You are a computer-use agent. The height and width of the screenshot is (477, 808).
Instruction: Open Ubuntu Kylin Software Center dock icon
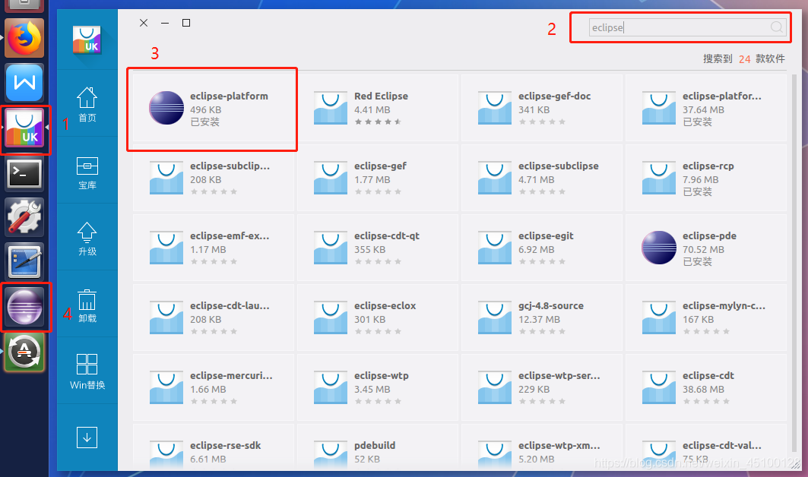tap(24, 128)
